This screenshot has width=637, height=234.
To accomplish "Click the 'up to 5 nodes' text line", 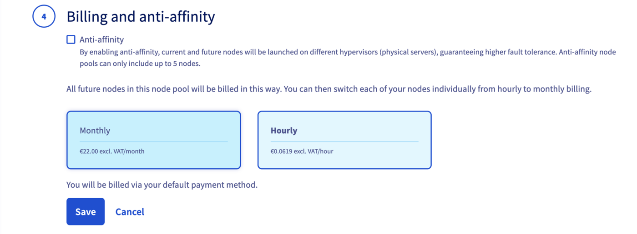I will coord(140,63).
